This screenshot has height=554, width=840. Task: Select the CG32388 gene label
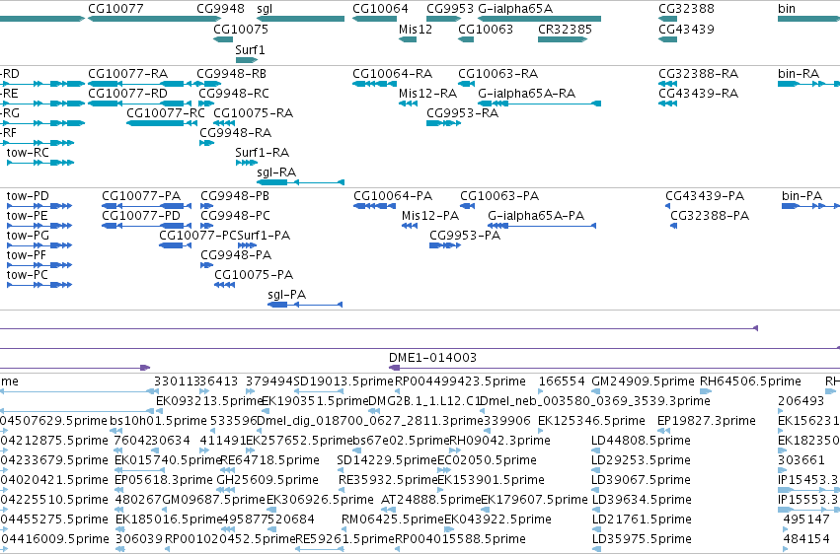point(686,9)
